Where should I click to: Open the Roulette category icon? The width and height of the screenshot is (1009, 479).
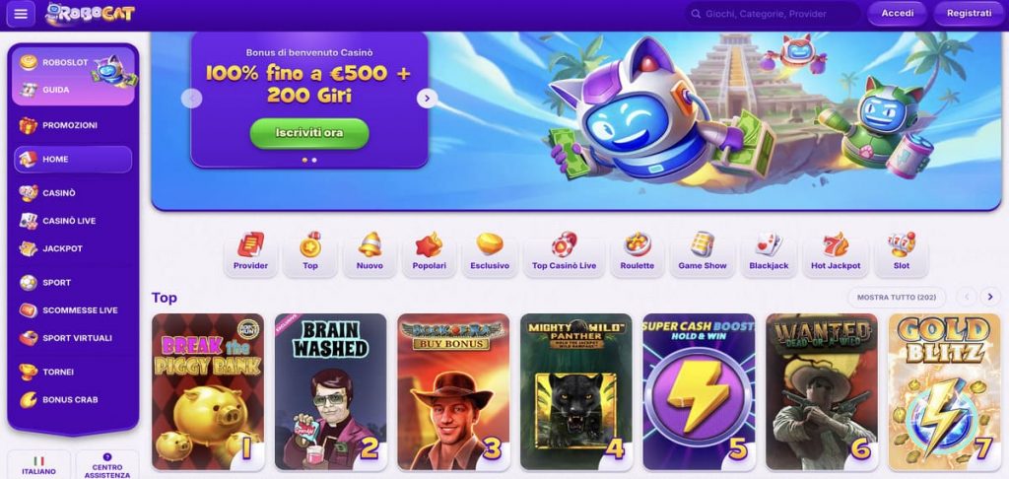(638, 244)
